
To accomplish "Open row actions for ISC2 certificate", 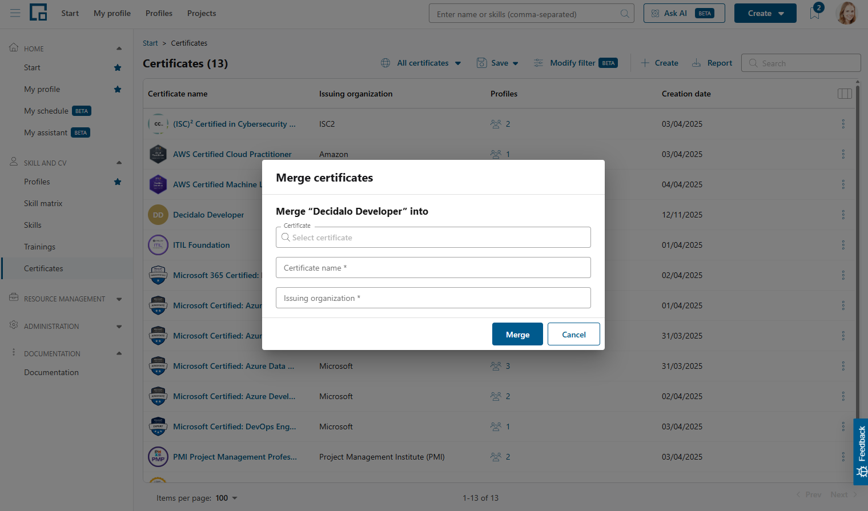I will coord(843,124).
